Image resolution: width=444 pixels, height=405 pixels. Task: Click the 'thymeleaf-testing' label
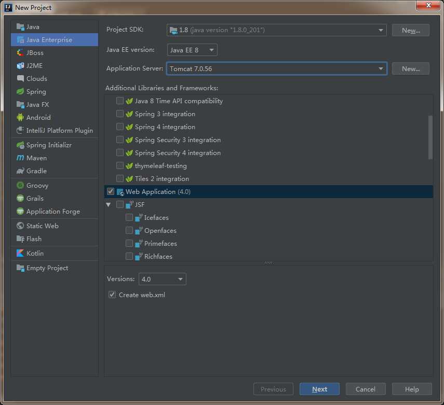tap(160, 166)
